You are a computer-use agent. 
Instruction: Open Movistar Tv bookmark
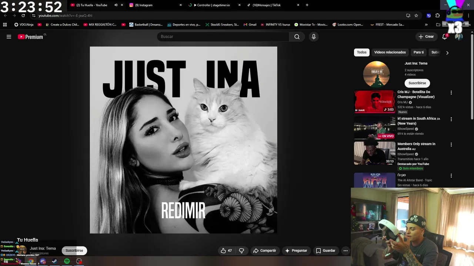click(x=311, y=25)
